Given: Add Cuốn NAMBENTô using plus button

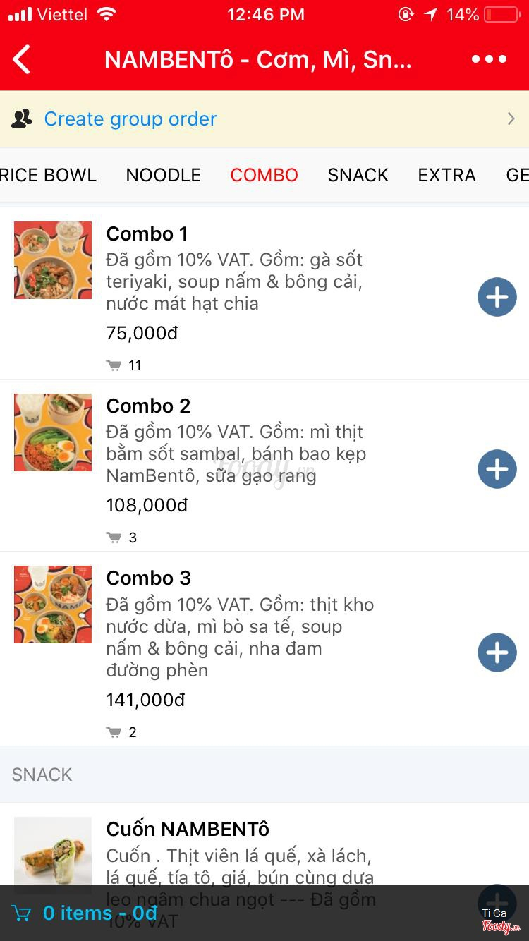Looking at the screenshot, I should point(497,901).
